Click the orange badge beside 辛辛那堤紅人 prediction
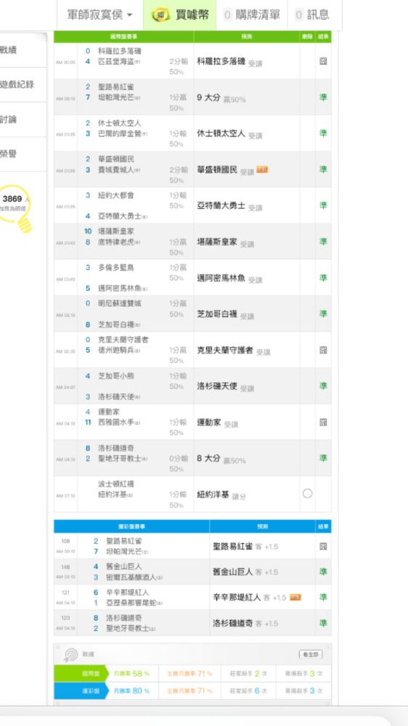Viewport: 408px width, 726px height. (295, 597)
